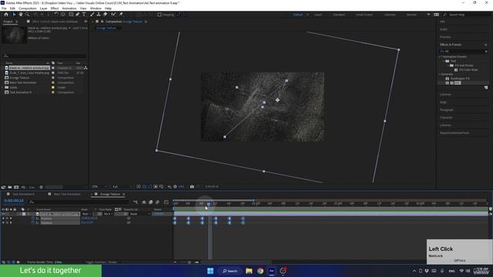Switch to the Project panel tab

(x=8, y=22)
